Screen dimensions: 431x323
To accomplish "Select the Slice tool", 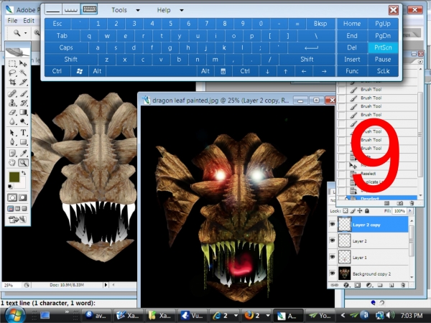I will coord(23,82).
